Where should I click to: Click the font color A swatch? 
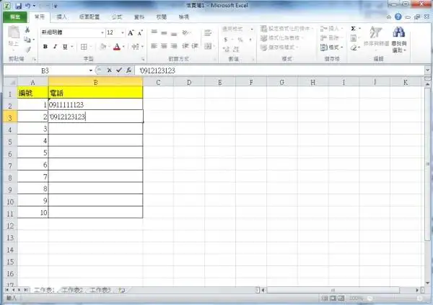(117, 47)
